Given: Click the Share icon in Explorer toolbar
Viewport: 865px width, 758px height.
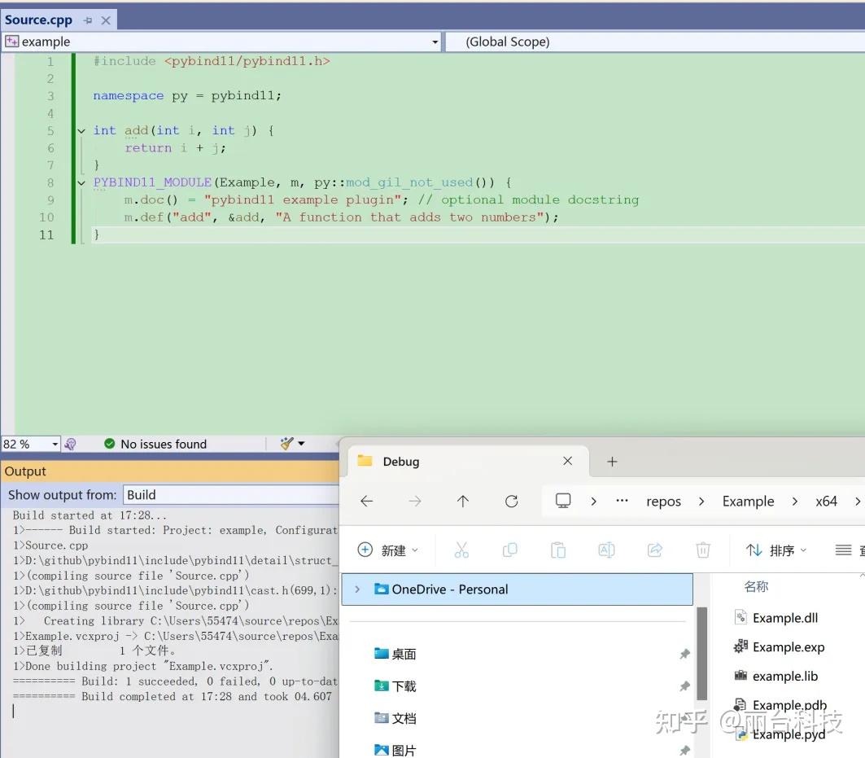Looking at the screenshot, I should pos(654,550).
